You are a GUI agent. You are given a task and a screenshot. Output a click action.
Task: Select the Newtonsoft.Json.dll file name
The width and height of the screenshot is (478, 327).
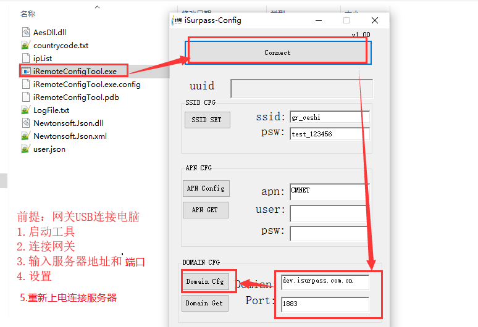click(69, 123)
